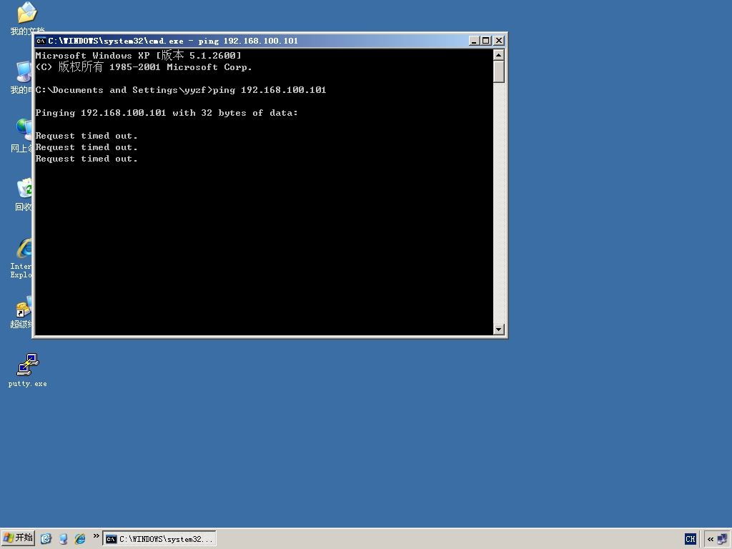Select the Internet Explorer desktop icon
This screenshot has height=549, width=732.
coord(24,248)
